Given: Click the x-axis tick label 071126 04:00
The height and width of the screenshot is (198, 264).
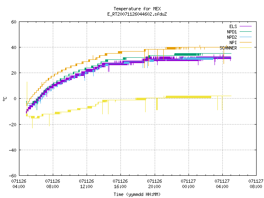Looking at the screenshot, I should click(x=19, y=184).
